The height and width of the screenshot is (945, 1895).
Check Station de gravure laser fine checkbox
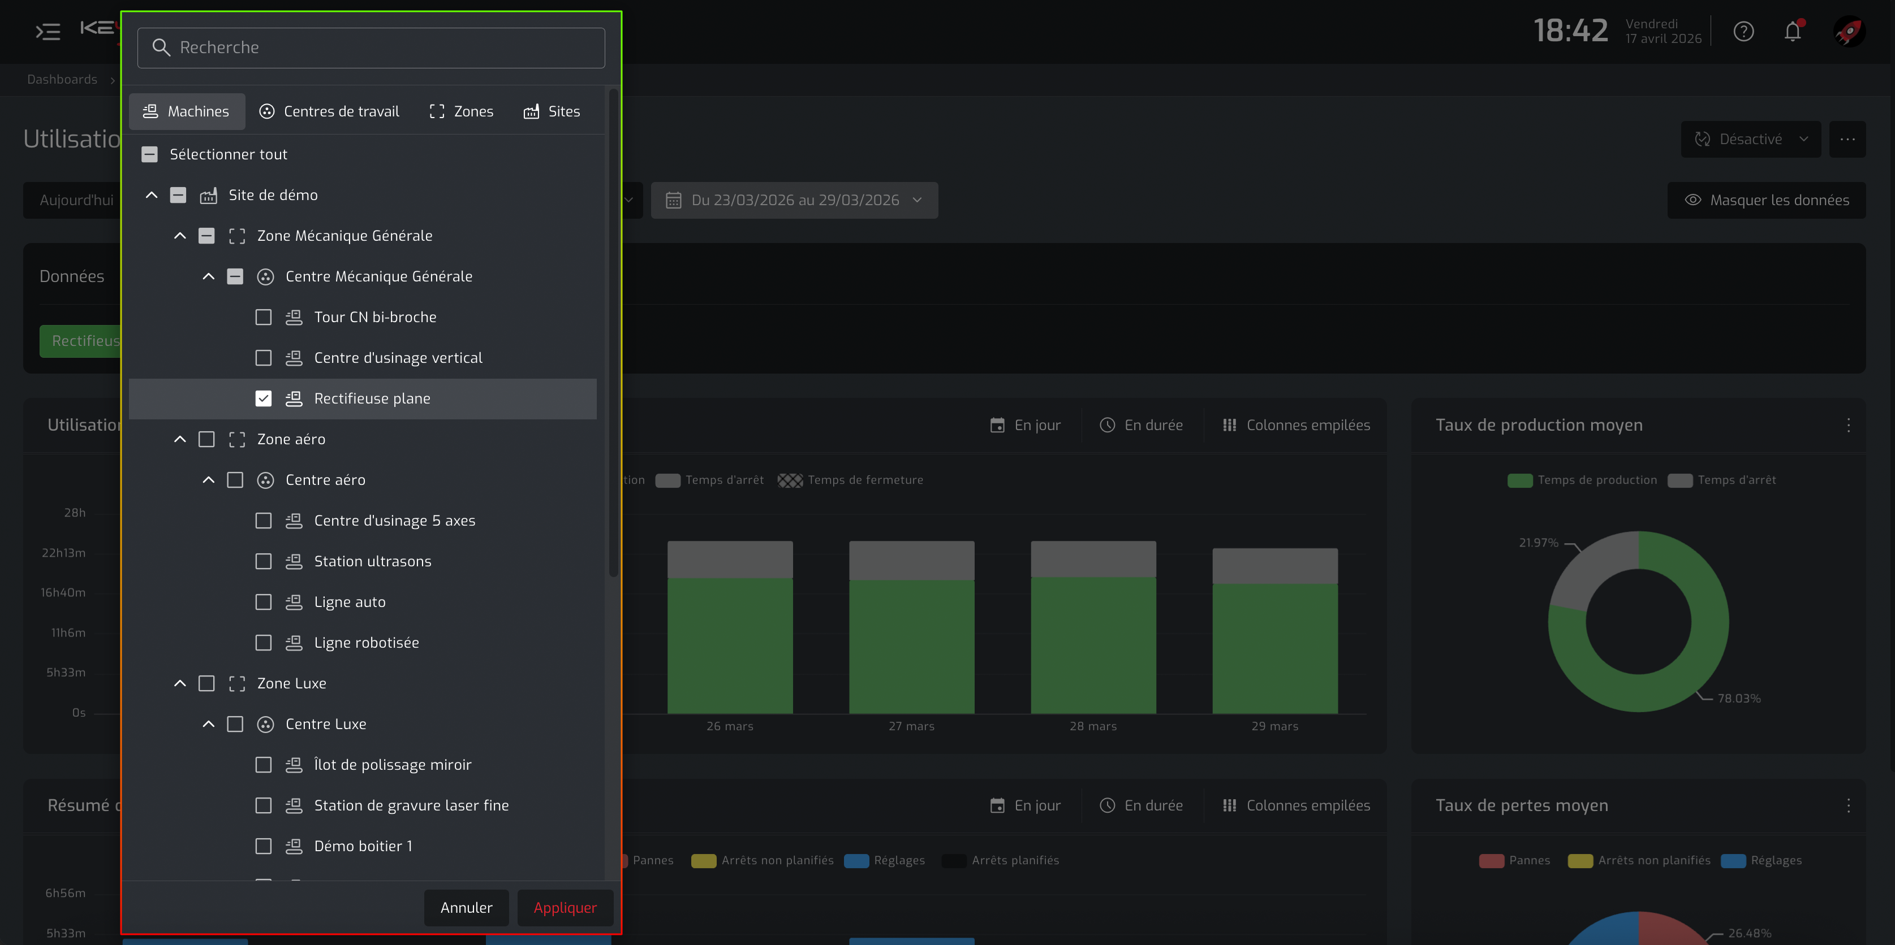264,806
